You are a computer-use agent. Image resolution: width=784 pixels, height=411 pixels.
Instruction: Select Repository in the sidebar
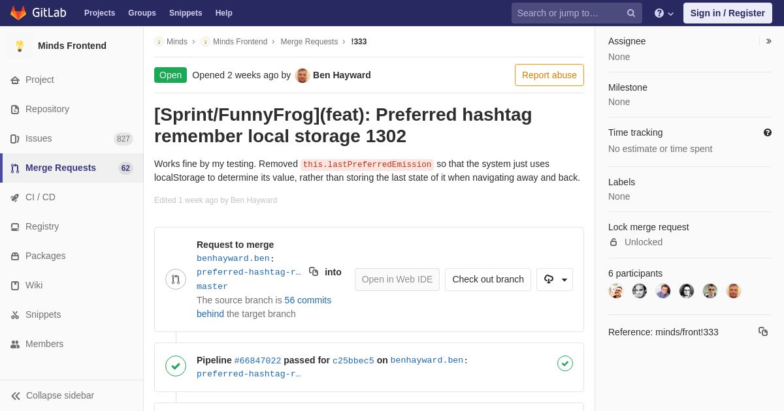coord(72,109)
